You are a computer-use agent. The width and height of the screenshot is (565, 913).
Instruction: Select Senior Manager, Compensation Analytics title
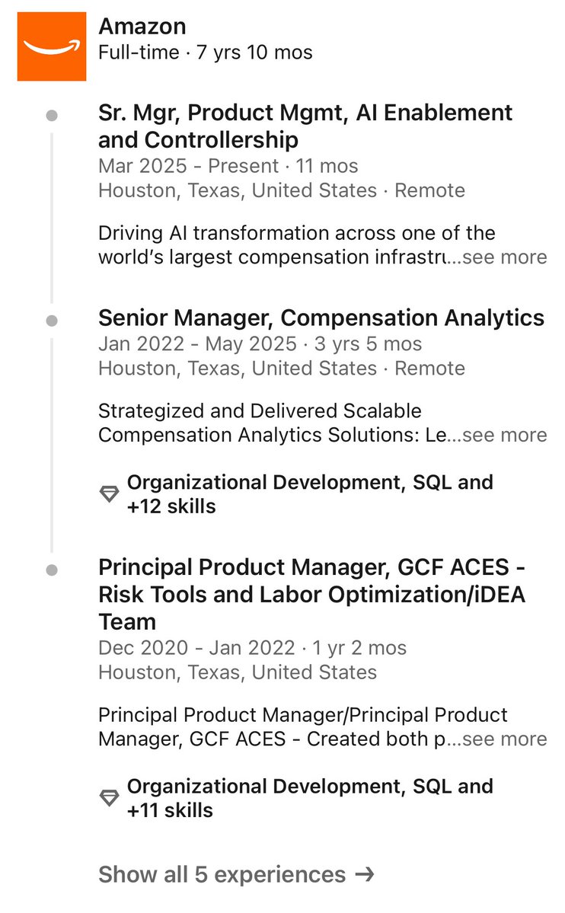click(321, 318)
